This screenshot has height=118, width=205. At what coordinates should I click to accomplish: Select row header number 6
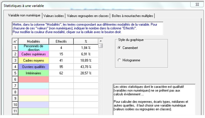[15, 80]
